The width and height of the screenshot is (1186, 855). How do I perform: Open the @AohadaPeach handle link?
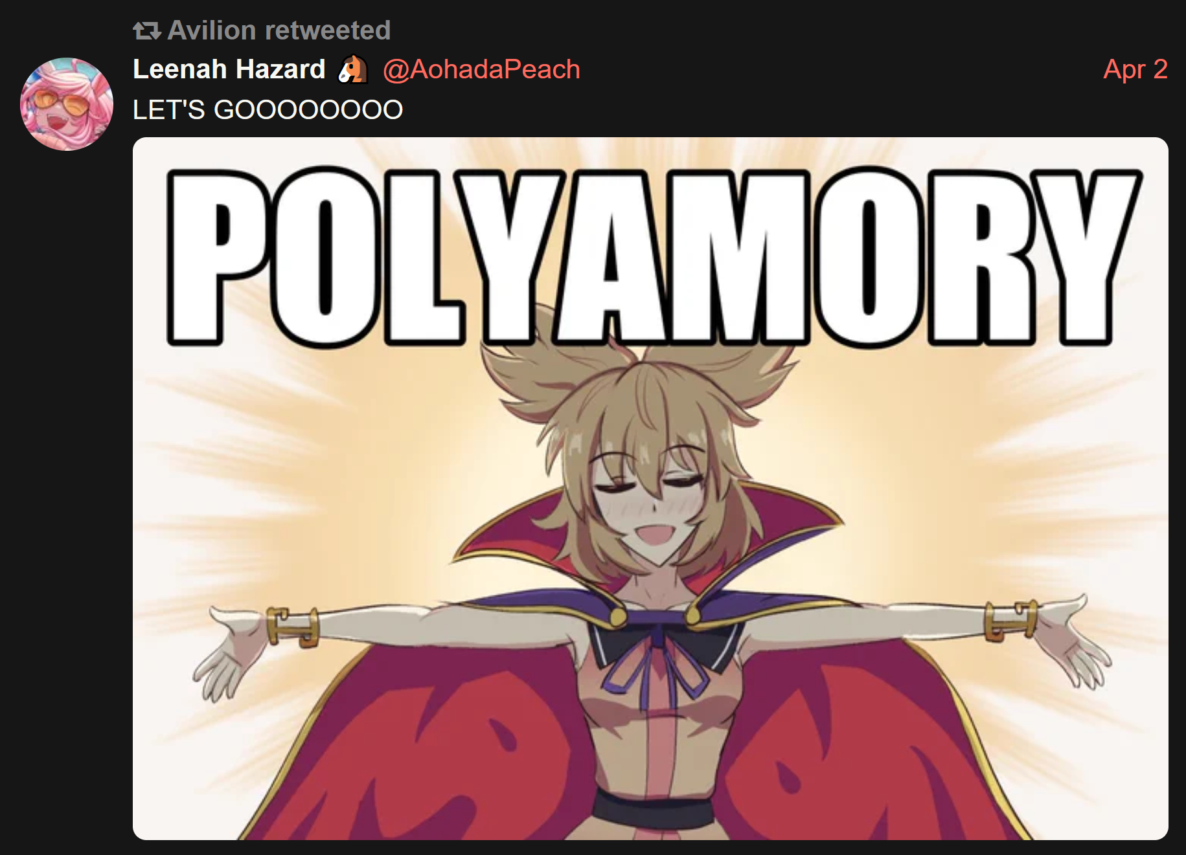click(481, 69)
